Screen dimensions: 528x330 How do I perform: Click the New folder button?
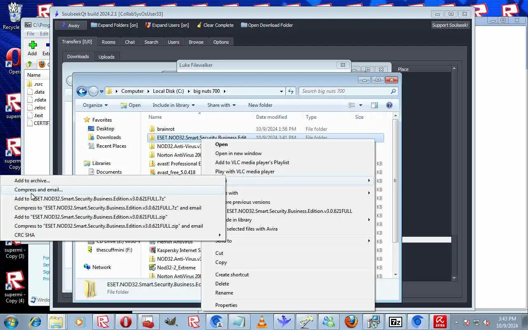[x=260, y=105]
